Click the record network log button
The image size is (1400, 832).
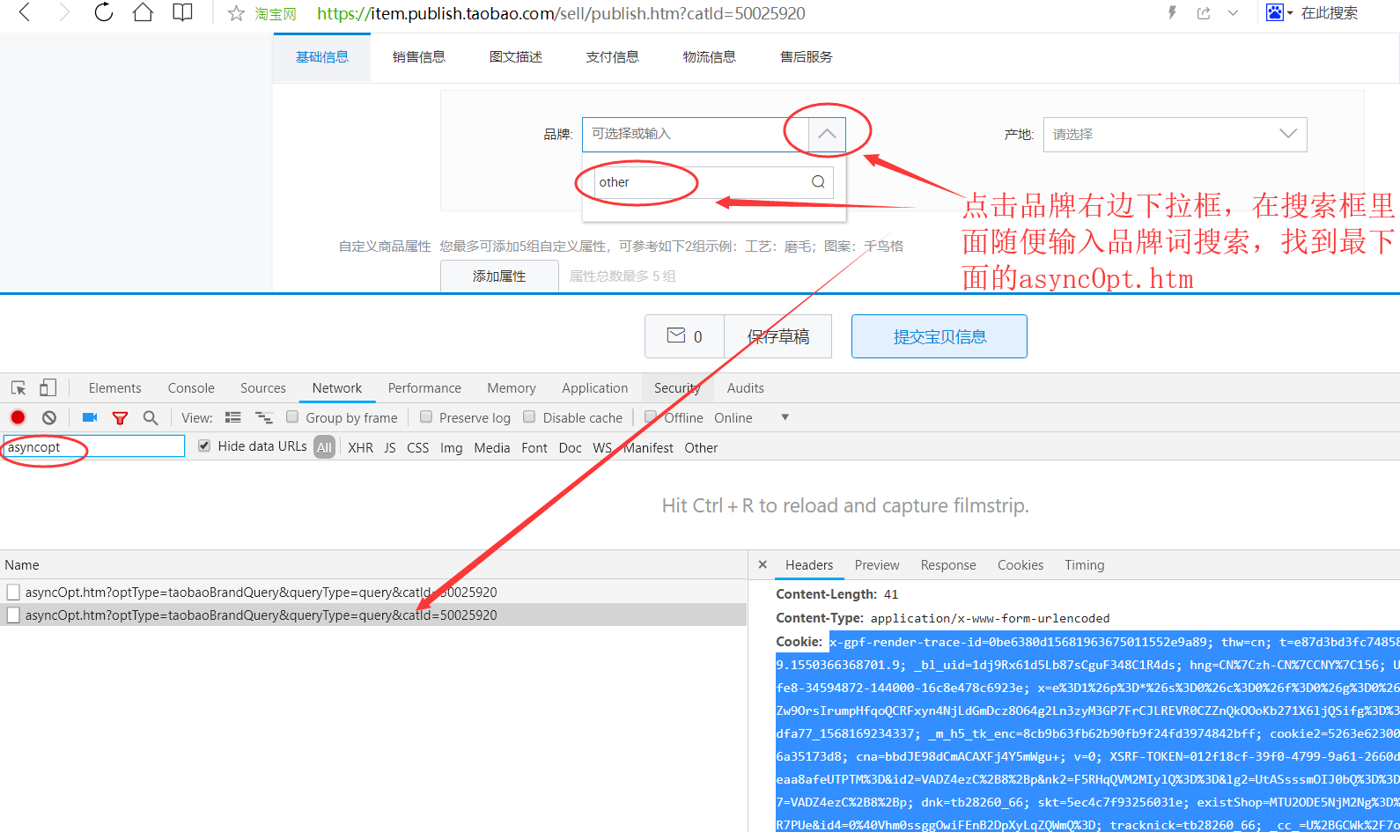pyautogui.click(x=18, y=417)
